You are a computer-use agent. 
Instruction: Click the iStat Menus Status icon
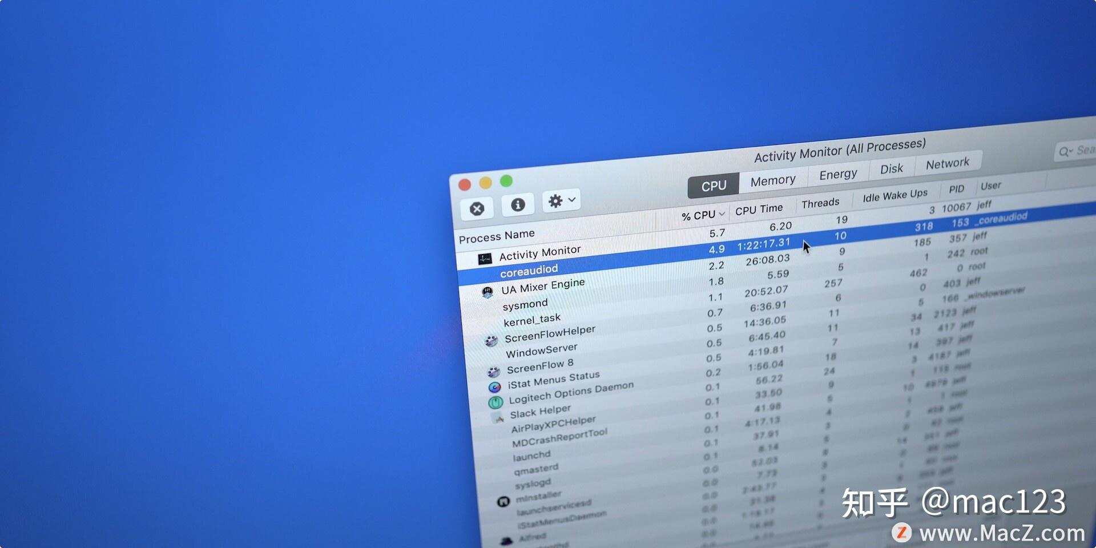tap(495, 387)
